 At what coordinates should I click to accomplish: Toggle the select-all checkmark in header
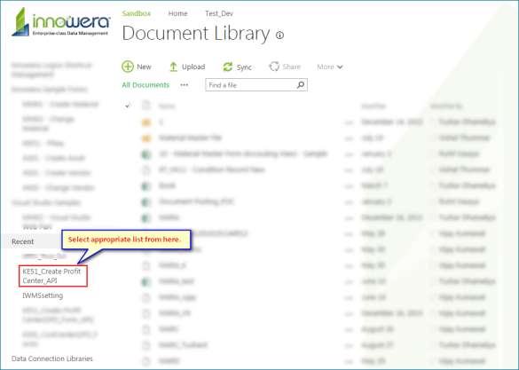[x=128, y=106]
